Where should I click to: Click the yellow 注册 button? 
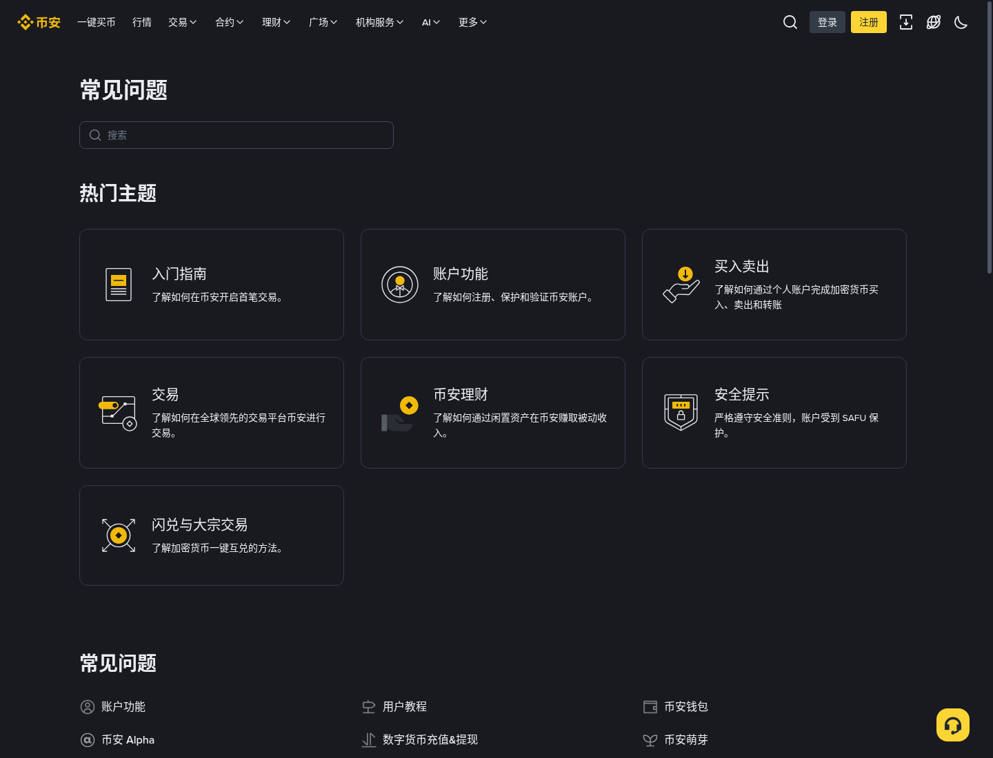click(869, 22)
